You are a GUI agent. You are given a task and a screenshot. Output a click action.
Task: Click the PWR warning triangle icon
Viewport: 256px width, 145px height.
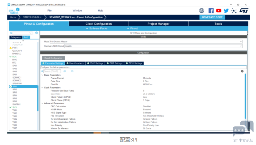pyautogui.click(x=11, y=48)
